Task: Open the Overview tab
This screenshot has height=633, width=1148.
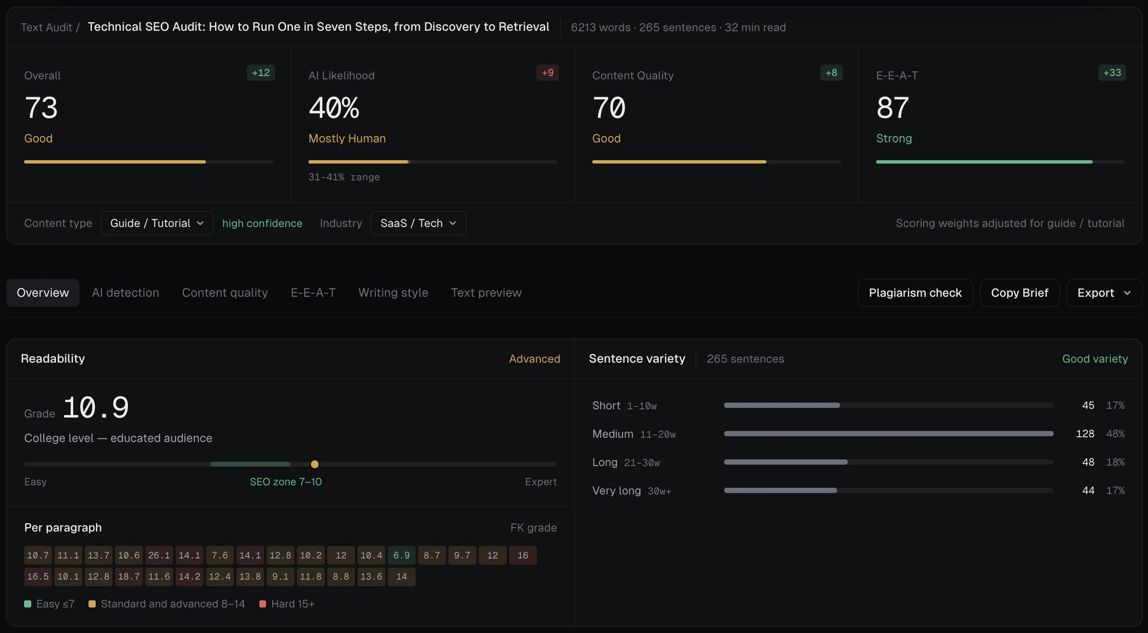Action: 43,293
